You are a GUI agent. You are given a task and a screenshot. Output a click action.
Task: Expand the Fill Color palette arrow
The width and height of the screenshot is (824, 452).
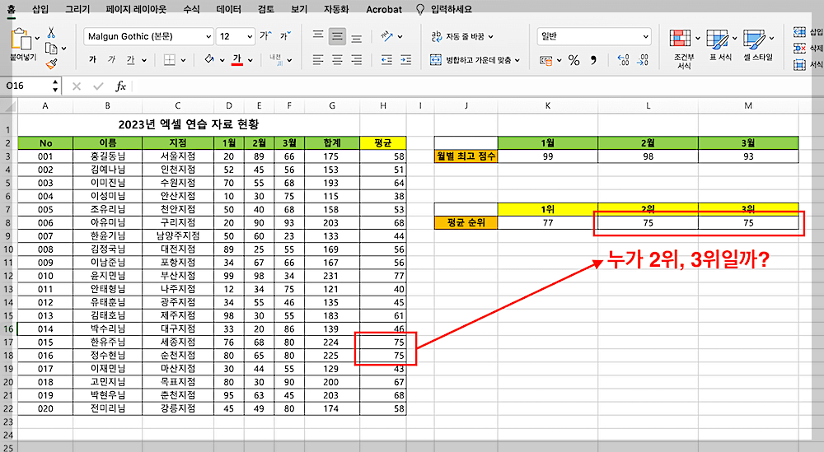pos(222,60)
